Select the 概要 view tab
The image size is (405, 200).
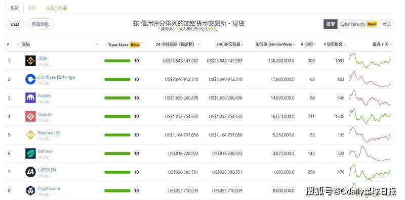click(x=331, y=24)
